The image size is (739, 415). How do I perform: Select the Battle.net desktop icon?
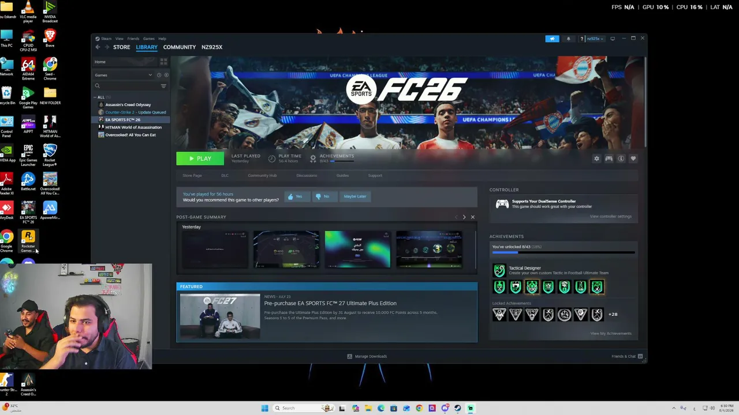(x=28, y=182)
